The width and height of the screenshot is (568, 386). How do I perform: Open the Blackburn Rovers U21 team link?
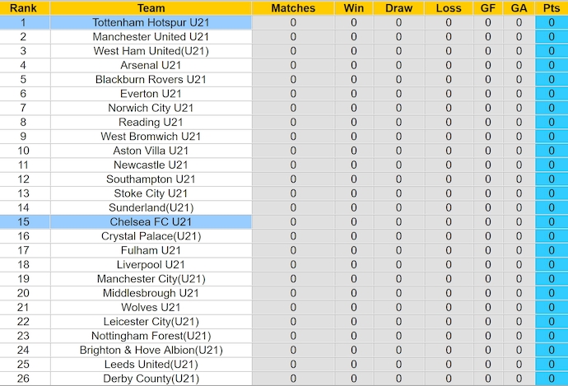click(151, 80)
